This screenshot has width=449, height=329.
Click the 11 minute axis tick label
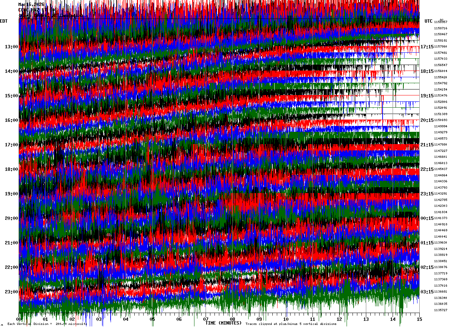tap(313, 319)
